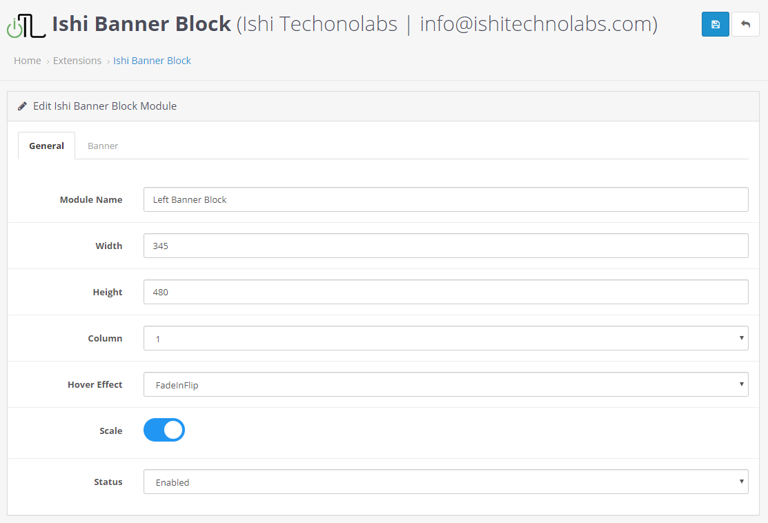Click into the Height input field
Viewport: 768px width, 523px height.
coord(446,292)
